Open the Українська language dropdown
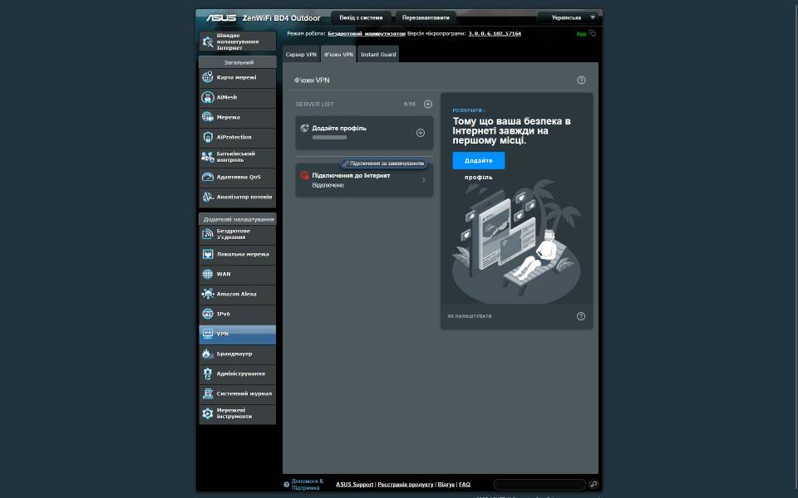The height and width of the screenshot is (498, 798). click(568, 17)
